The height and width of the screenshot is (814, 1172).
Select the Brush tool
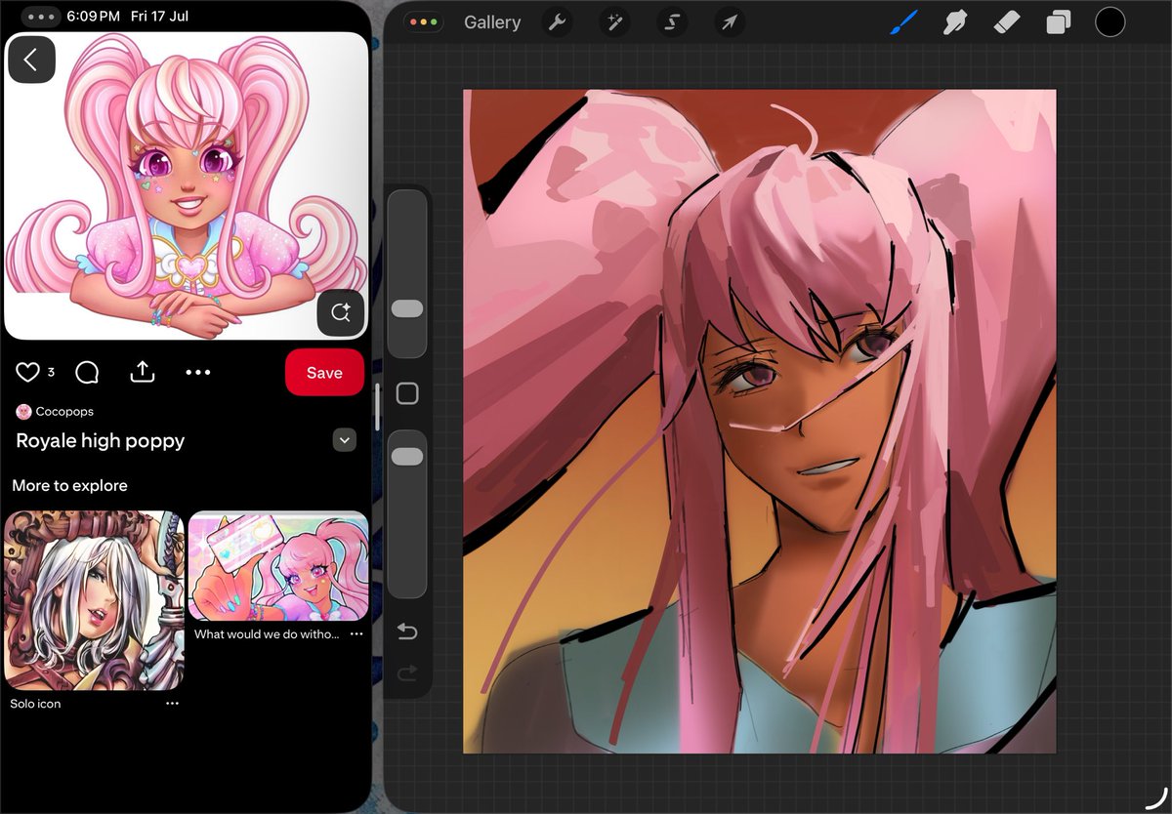904,21
